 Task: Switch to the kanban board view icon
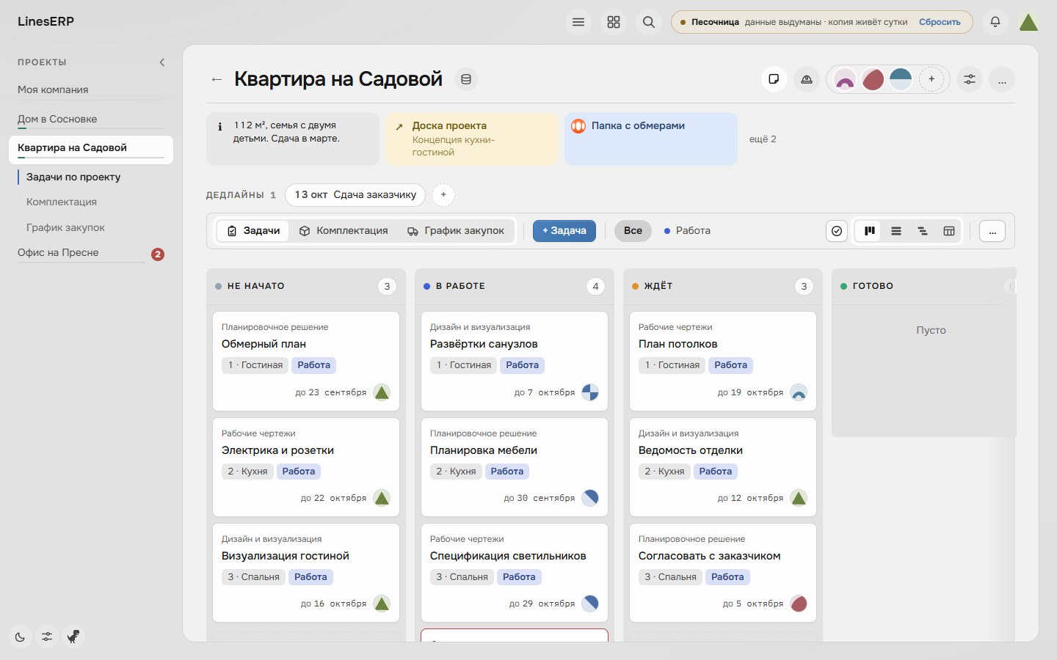click(x=870, y=231)
